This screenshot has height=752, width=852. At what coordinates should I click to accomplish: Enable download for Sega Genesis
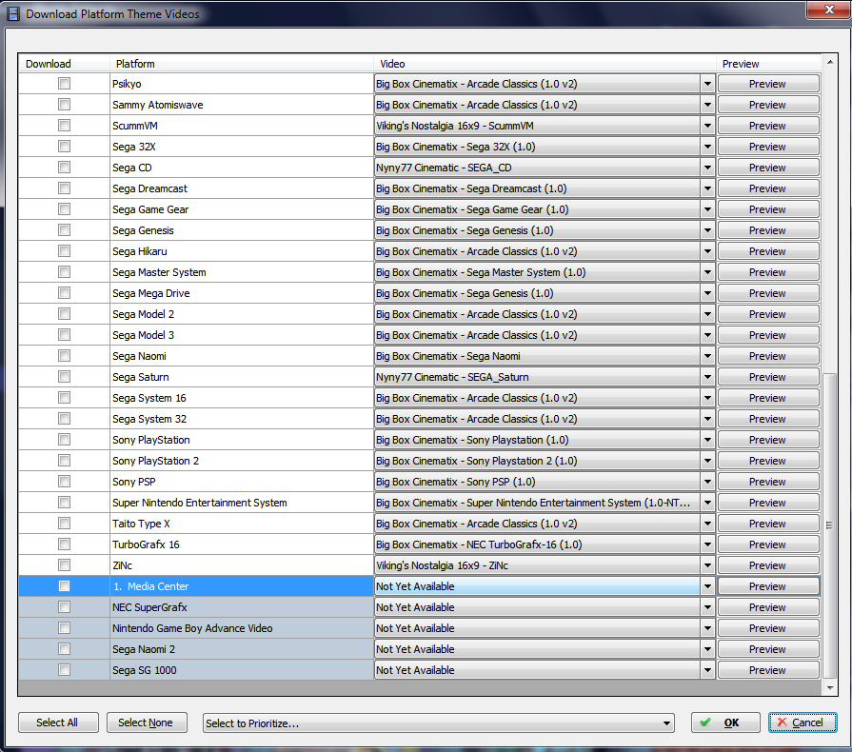point(64,229)
